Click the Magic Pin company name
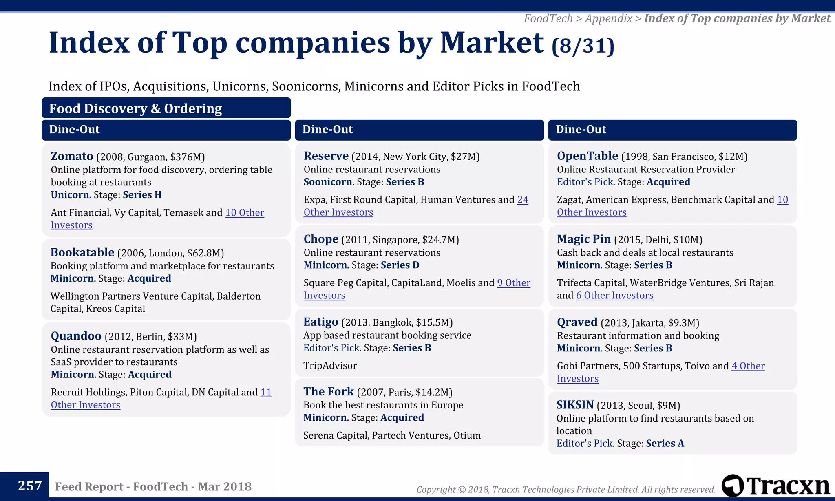This screenshot has height=501, width=835. pos(584,239)
